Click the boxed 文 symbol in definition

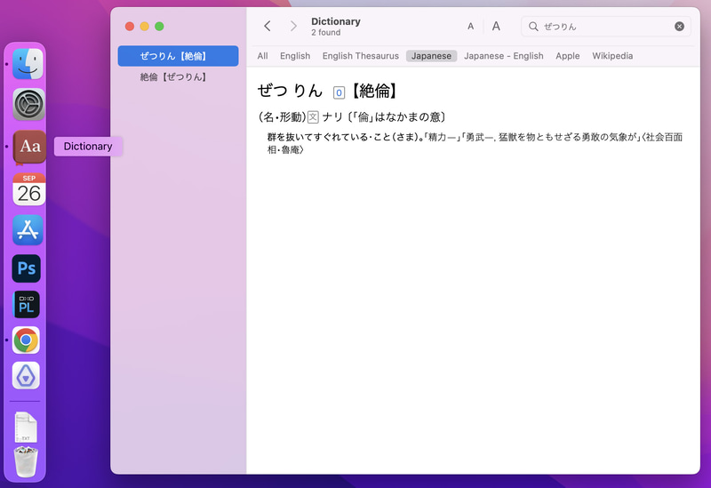(x=313, y=117)
